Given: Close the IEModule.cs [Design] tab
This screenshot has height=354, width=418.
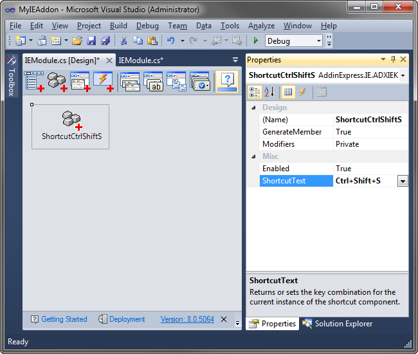Looking at the screenshot, I should coord(109,61).
